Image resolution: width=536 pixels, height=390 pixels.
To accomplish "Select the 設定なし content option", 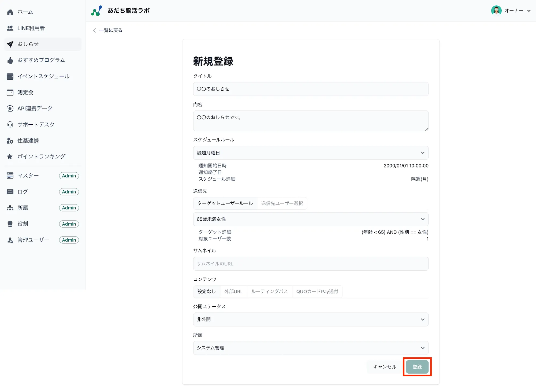I will click(x=206, y=291).
